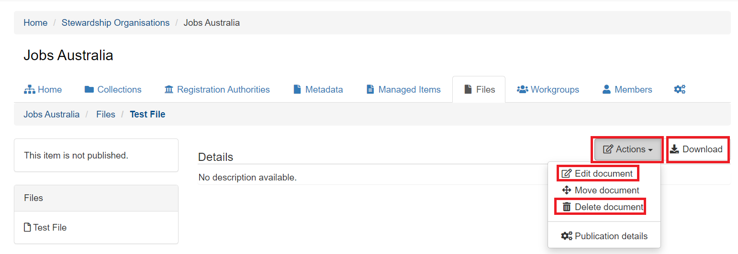Click Jobs Australia in files breadcrumb
This screenshot has width=738, height=254.
pyautogui.click(x=52, y=115)
